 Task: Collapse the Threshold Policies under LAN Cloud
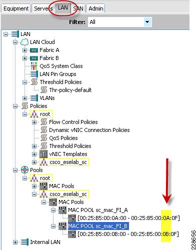pos(24,82)
